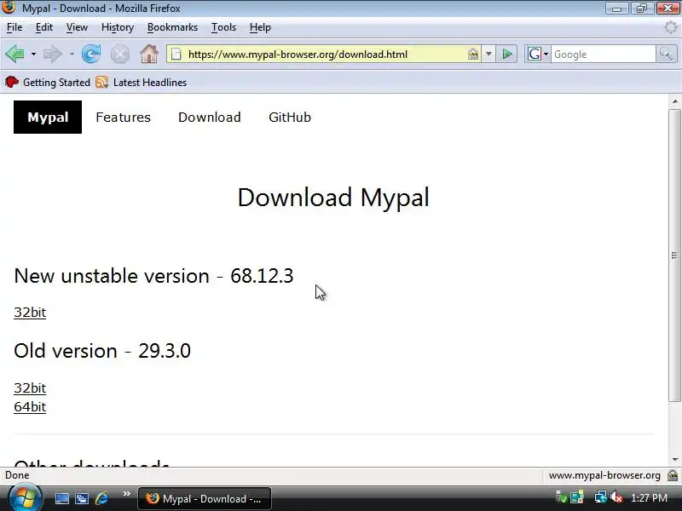
Task: Click the muted volume tray icon
Action: click(x=616, y=497)
